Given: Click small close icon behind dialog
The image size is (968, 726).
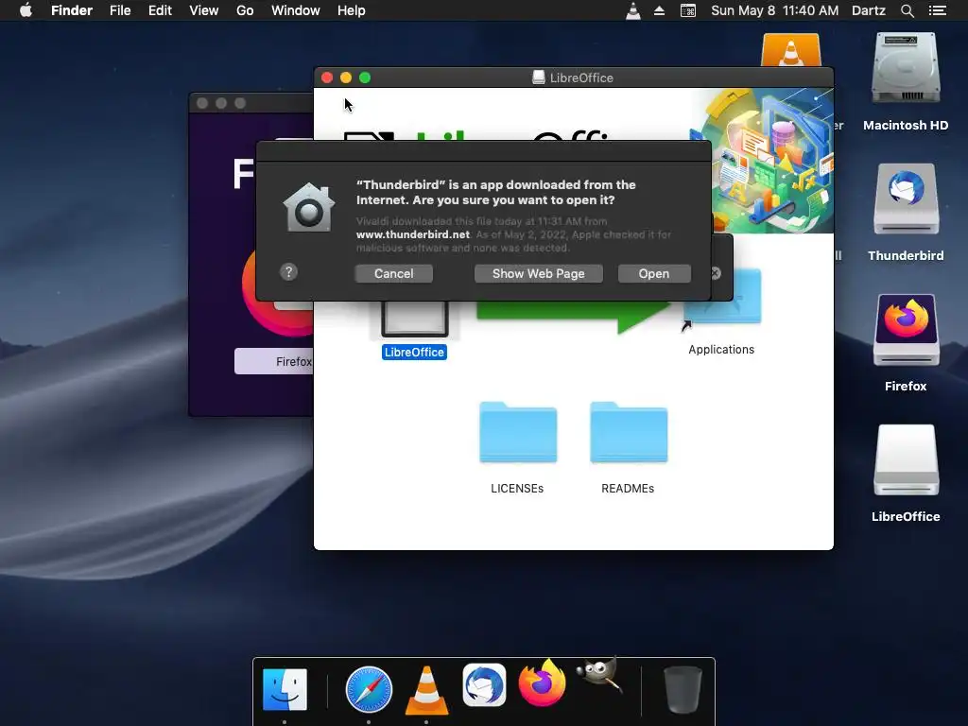Looking at the screenshot, I should [x=717, y=273].
